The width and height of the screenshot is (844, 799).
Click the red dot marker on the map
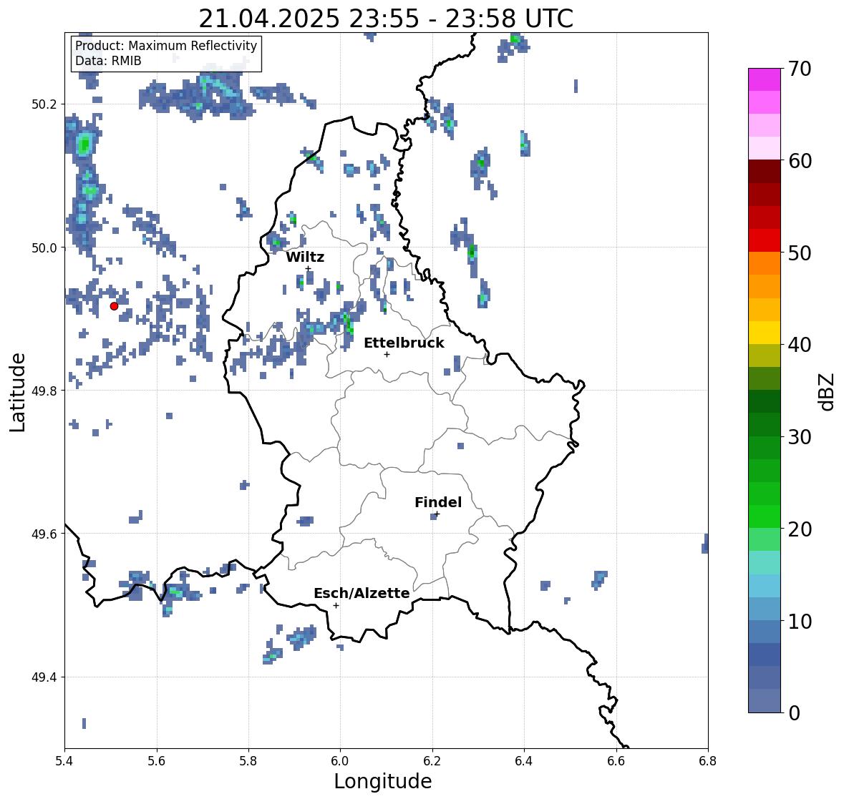(x=114, y=306)
